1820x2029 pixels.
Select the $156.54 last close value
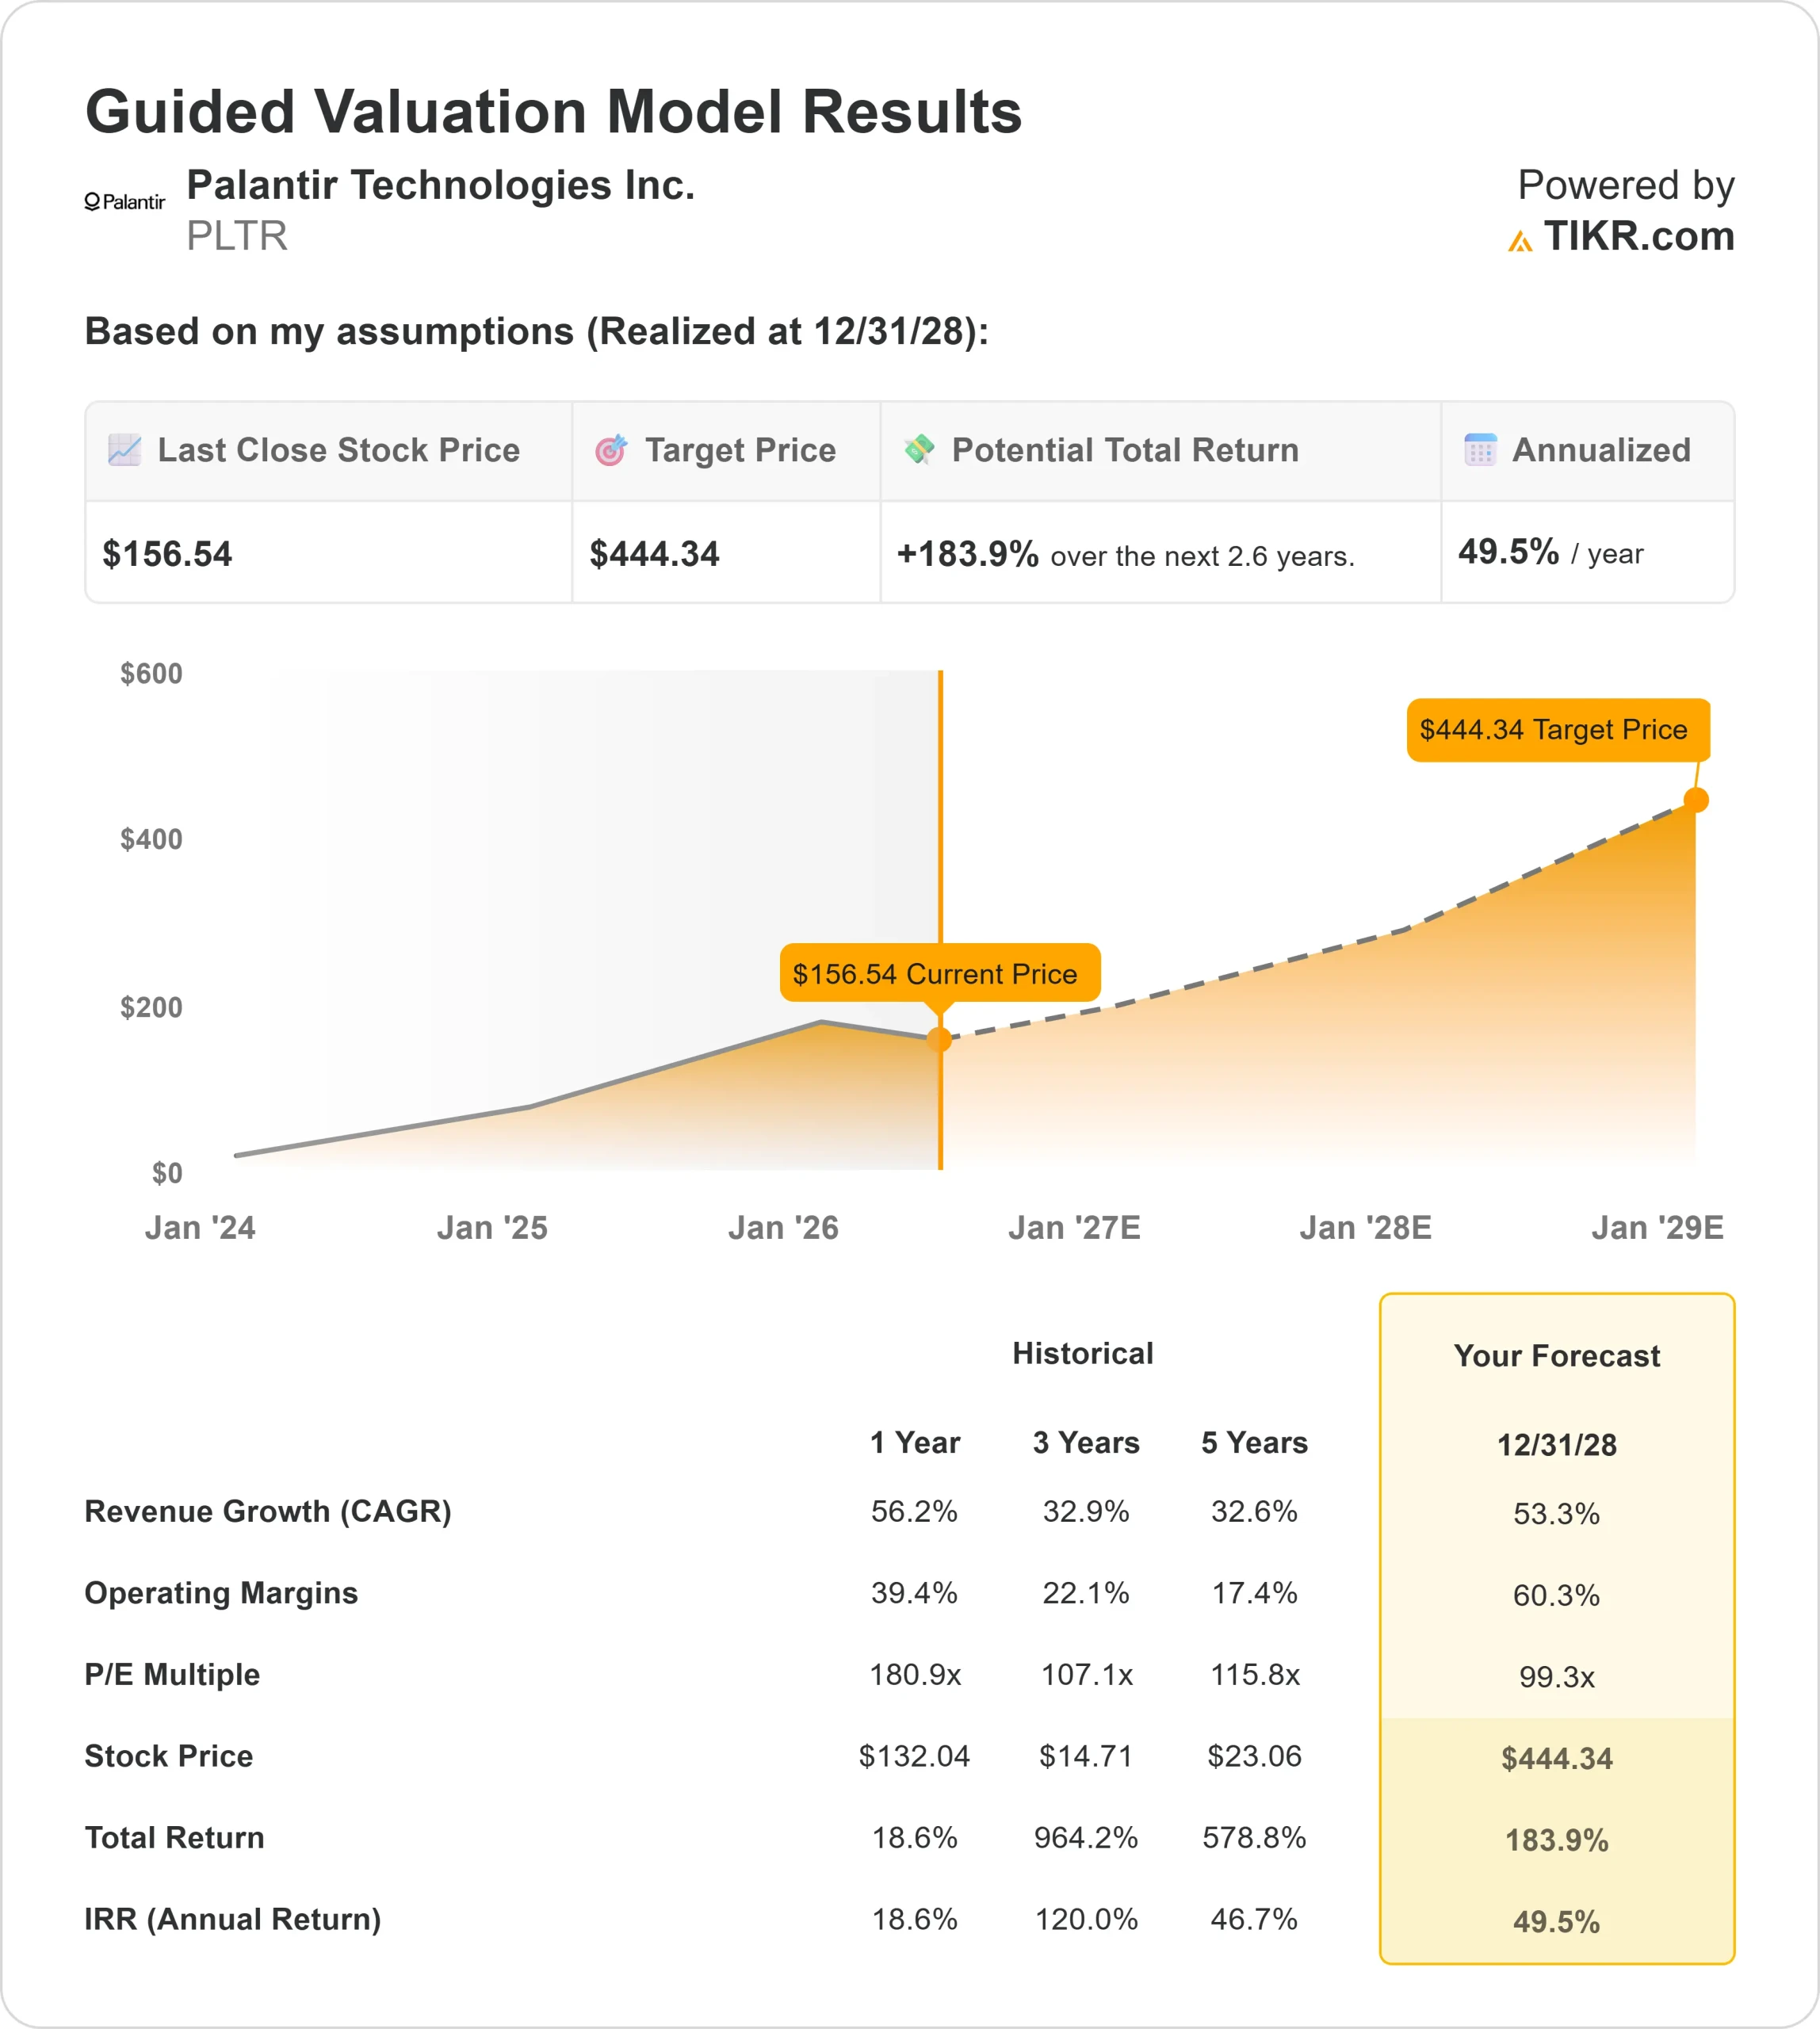(167, 554)
